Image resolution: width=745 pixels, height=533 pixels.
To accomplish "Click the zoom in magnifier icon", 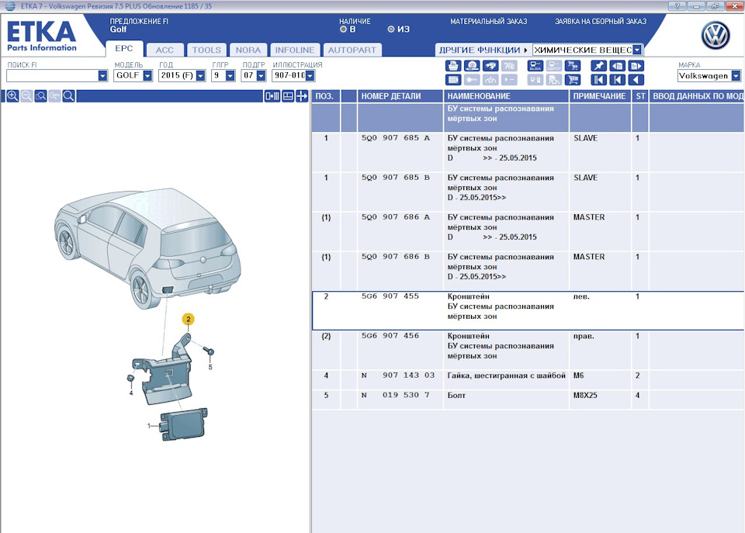I will (x=13, y=96).
